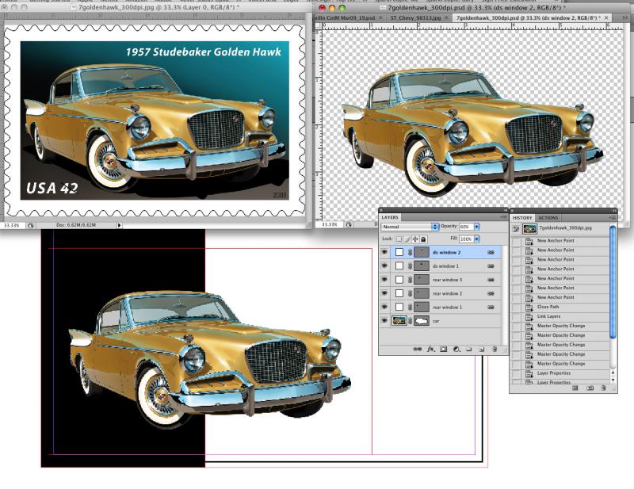Click the History panel scrollbar thumb
Screen dimensions: 634x489
click(613, 282)
